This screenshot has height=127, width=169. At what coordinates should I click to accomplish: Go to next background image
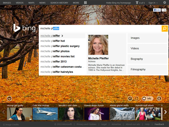137,99
